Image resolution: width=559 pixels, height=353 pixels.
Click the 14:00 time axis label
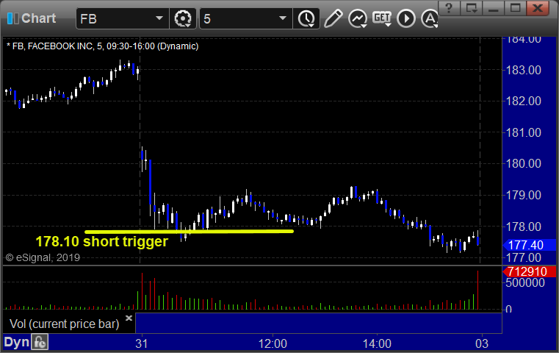(x=377, y=343)
